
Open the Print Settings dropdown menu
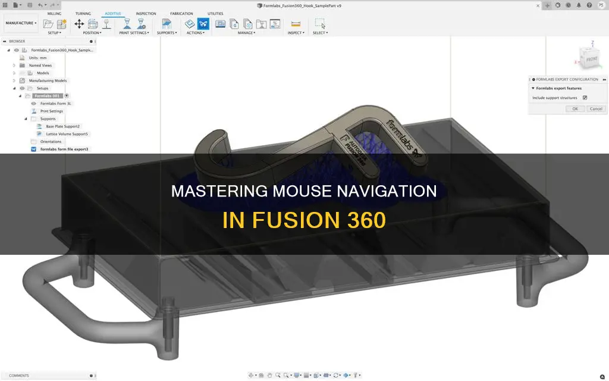[x=134, y=33]
